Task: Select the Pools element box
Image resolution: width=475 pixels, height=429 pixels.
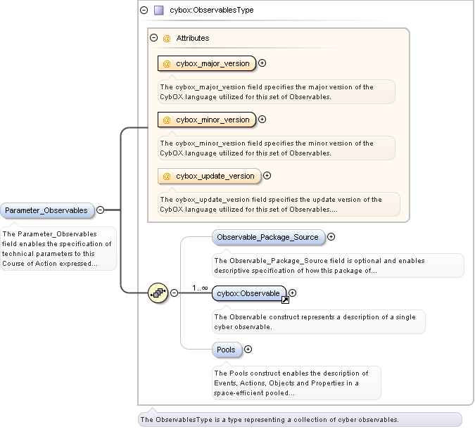Action: [227, 350]
